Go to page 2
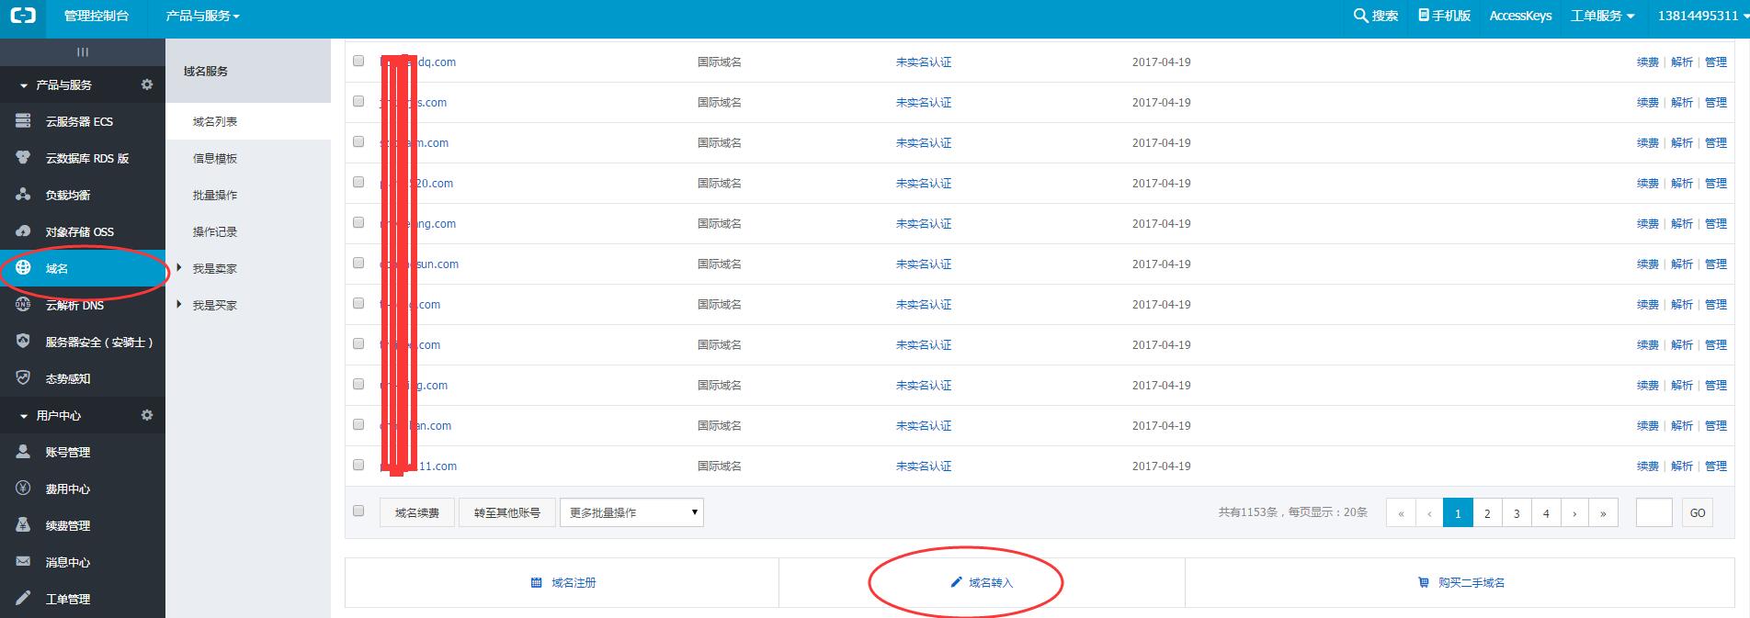The height and width of the screenshot is (618, 1750). pos(1487,512)
